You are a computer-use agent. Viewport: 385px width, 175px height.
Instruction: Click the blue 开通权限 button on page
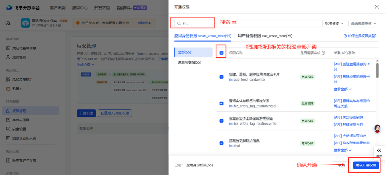coord(86,113)
